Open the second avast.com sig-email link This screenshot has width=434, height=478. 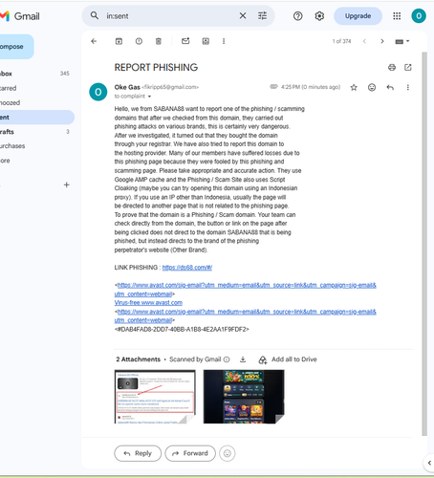click(245, 316)
